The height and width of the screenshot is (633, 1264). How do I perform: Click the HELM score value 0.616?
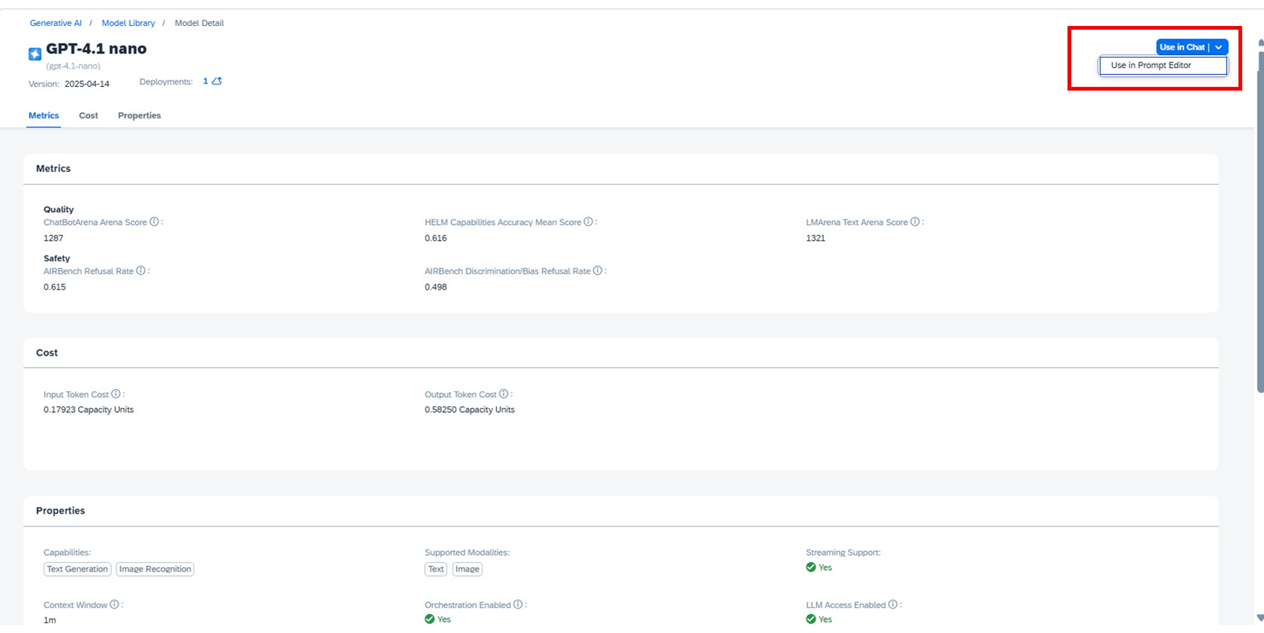(x=435, y=238)
